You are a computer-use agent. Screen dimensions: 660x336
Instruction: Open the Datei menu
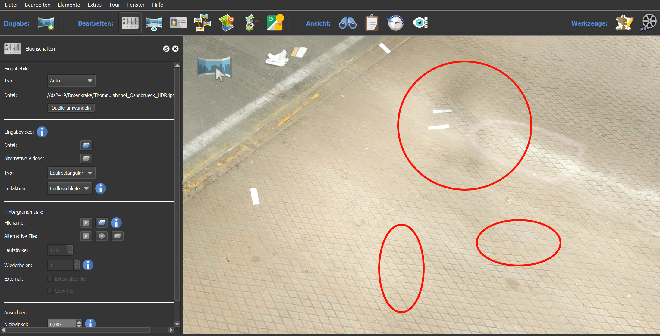pos(11,5)
